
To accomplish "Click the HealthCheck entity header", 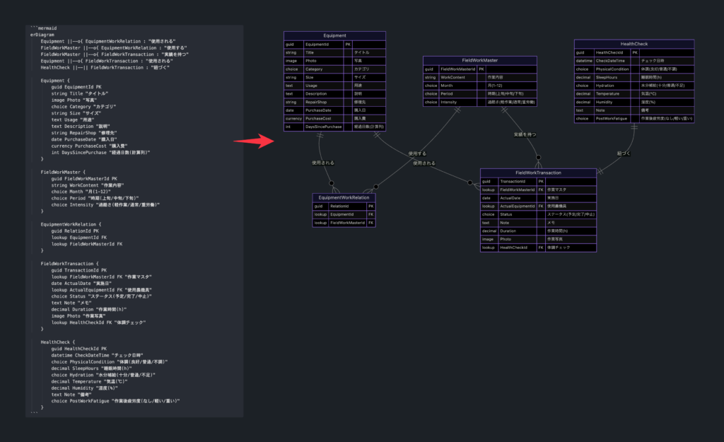I will pyautogui.click(x=633, y=44).
